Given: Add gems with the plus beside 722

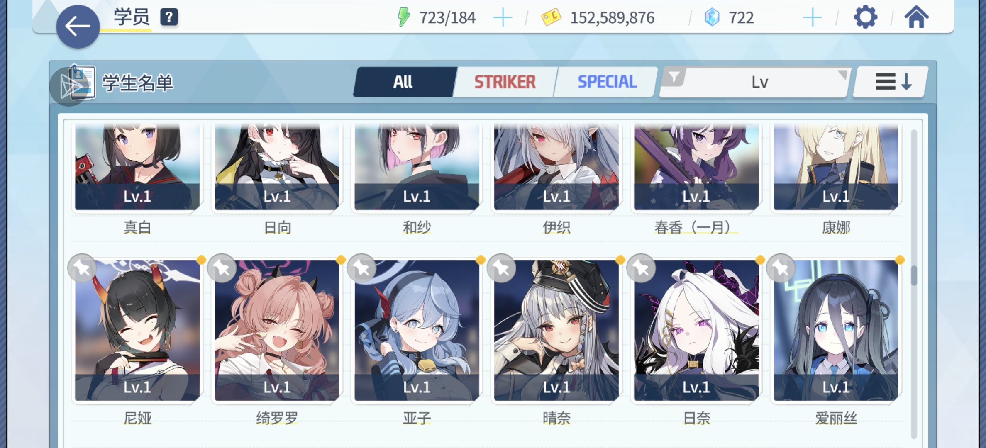Looking at the screenshot, I should (x=812, y=18).
